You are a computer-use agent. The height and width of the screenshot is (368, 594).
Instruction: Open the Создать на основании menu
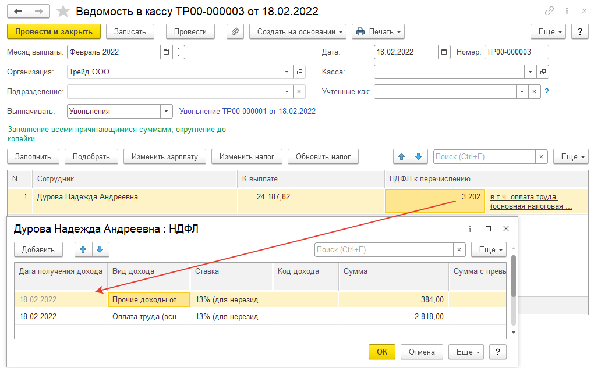click(x=298, y=32)
